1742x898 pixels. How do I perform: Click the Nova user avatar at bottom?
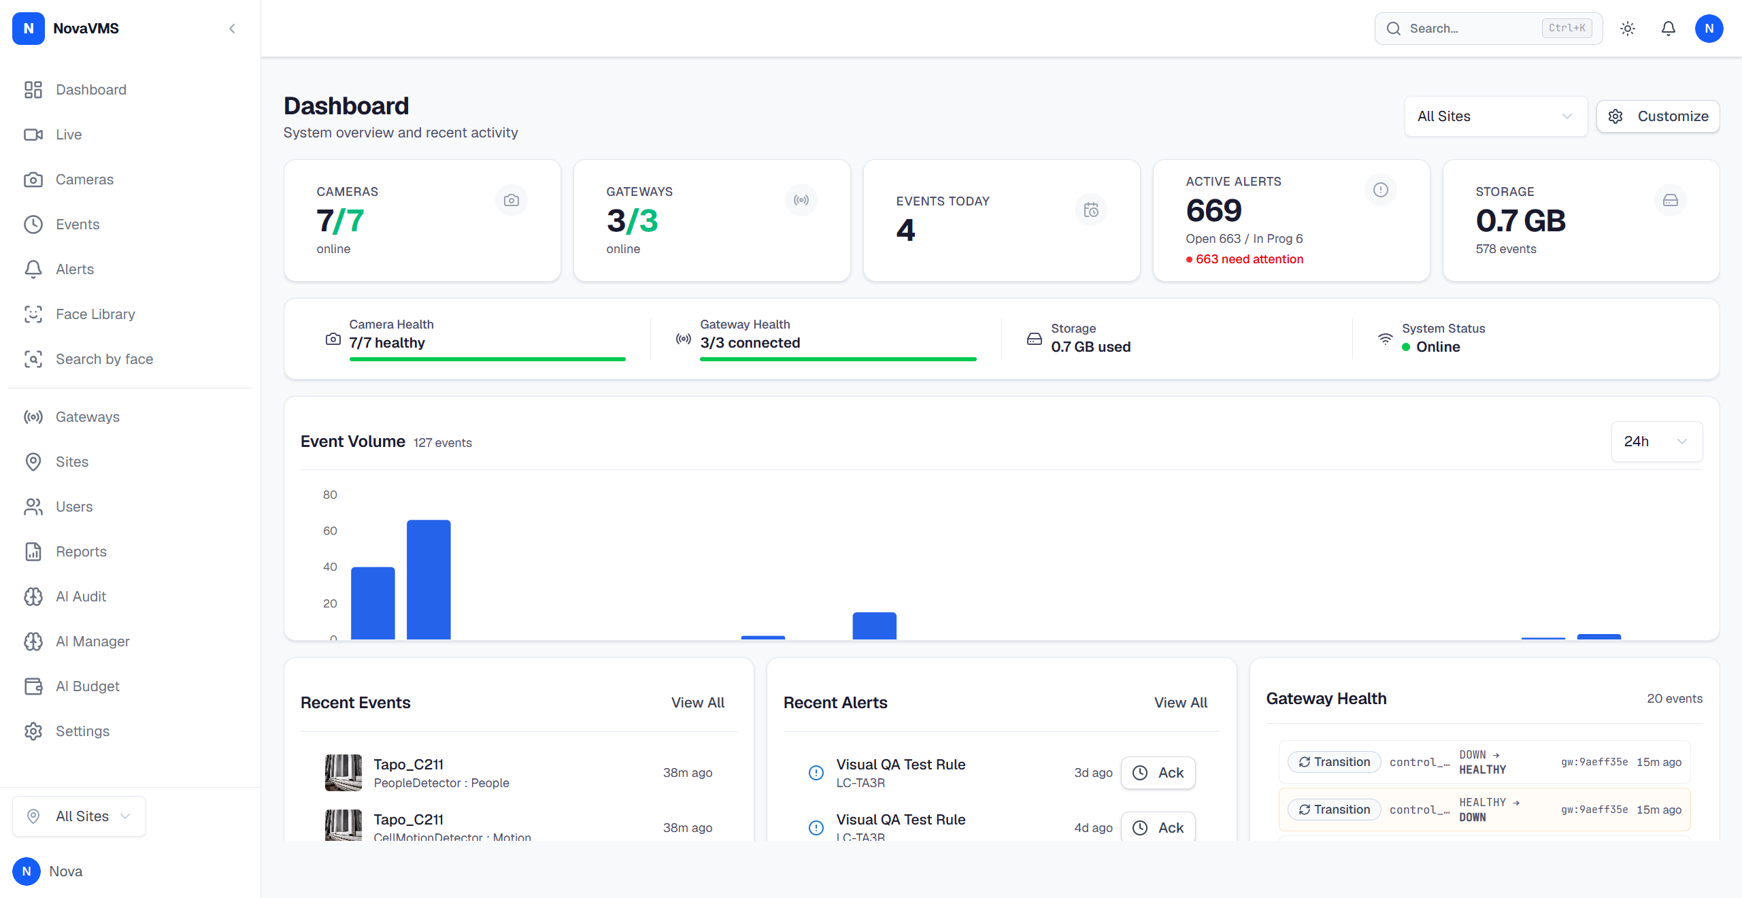click(27, 871)
